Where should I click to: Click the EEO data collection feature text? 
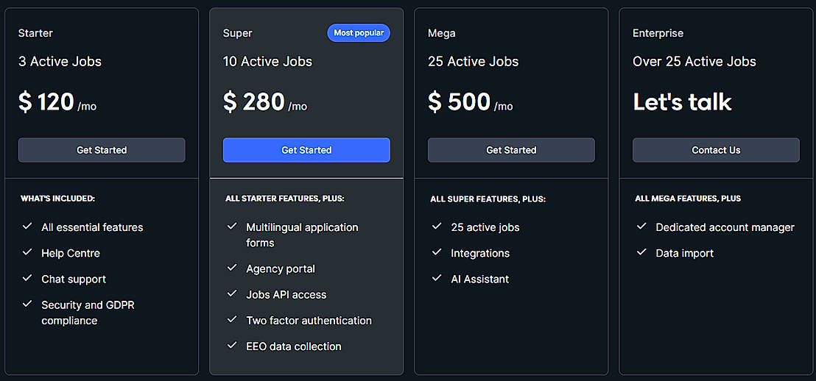click(x=294, y=346)
